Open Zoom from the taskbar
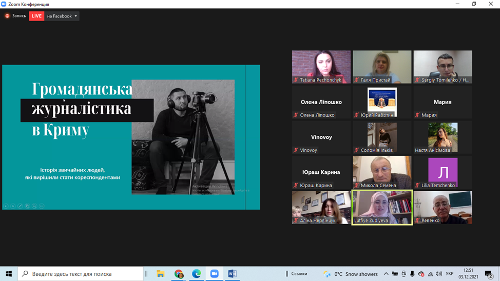The height and width of the screenshot is (281, 500). pos(214,274)
